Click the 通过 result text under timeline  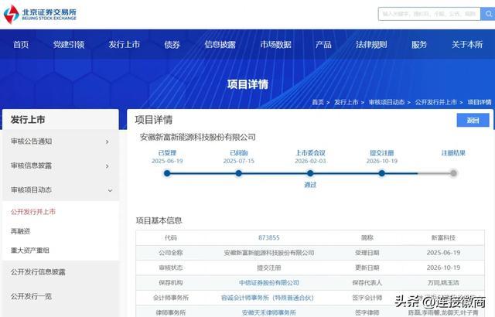(310, 185)
